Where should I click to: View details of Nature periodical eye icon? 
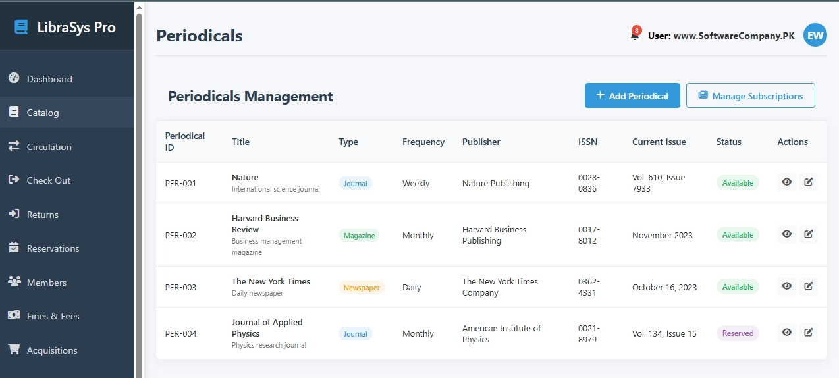(786, 182)
